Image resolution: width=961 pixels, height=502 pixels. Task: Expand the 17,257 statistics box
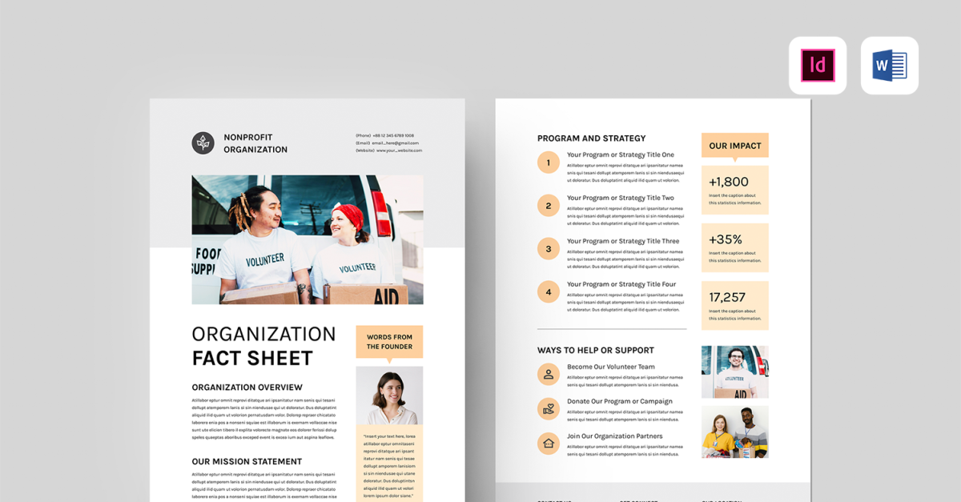734,305
